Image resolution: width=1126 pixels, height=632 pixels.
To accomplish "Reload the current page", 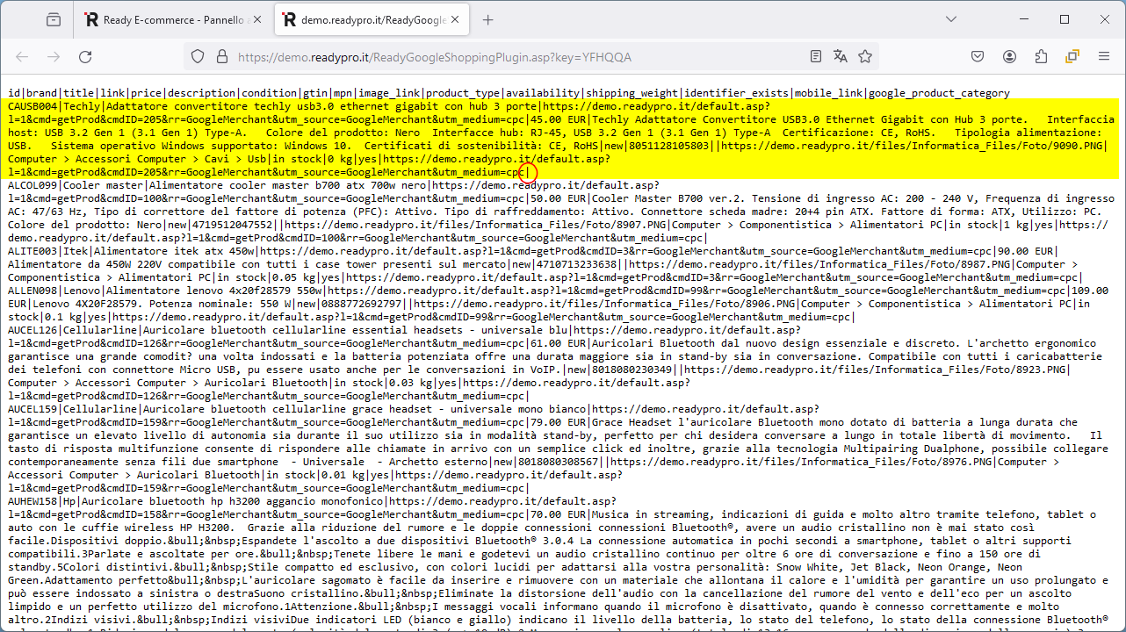I will (x=85, y=56).
